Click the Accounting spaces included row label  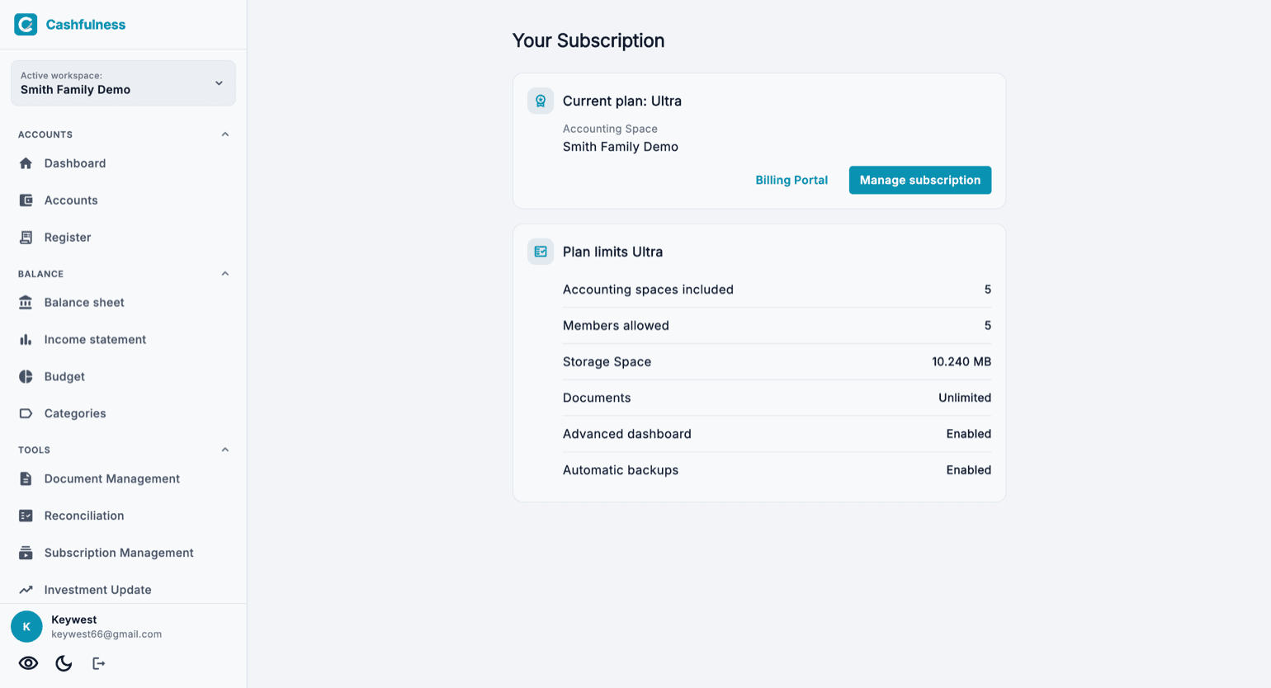coord(648,290)
